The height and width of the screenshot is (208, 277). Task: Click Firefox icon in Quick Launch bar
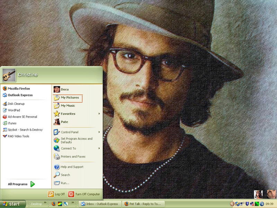pyautogui.click(x=54, y=204)
